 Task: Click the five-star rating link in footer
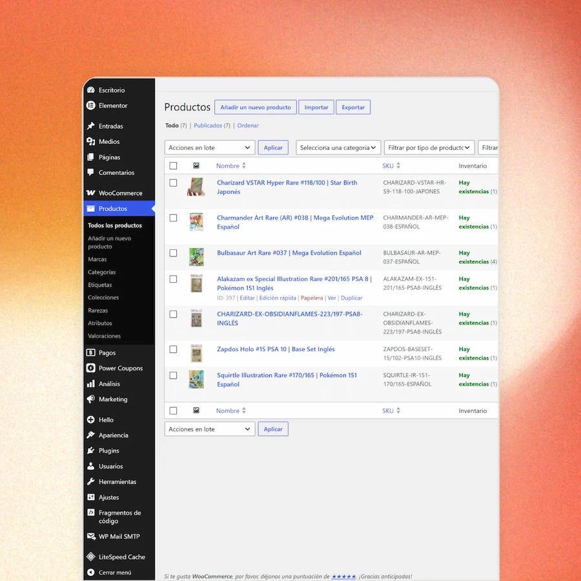[343, 576]
